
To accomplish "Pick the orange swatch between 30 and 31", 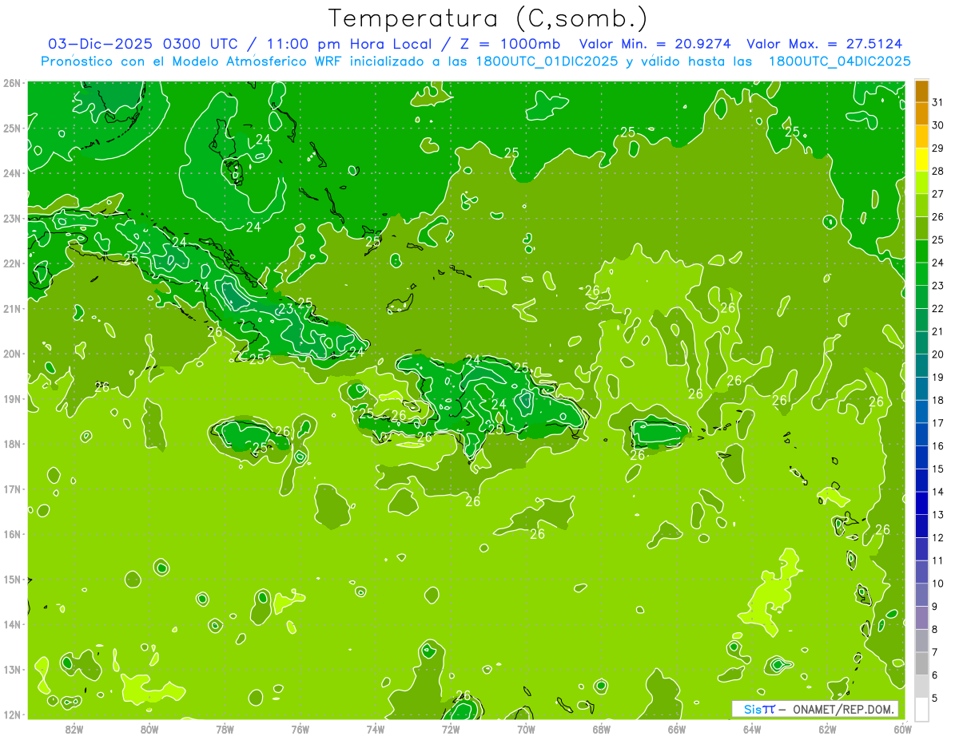I will tap(921, 113).
